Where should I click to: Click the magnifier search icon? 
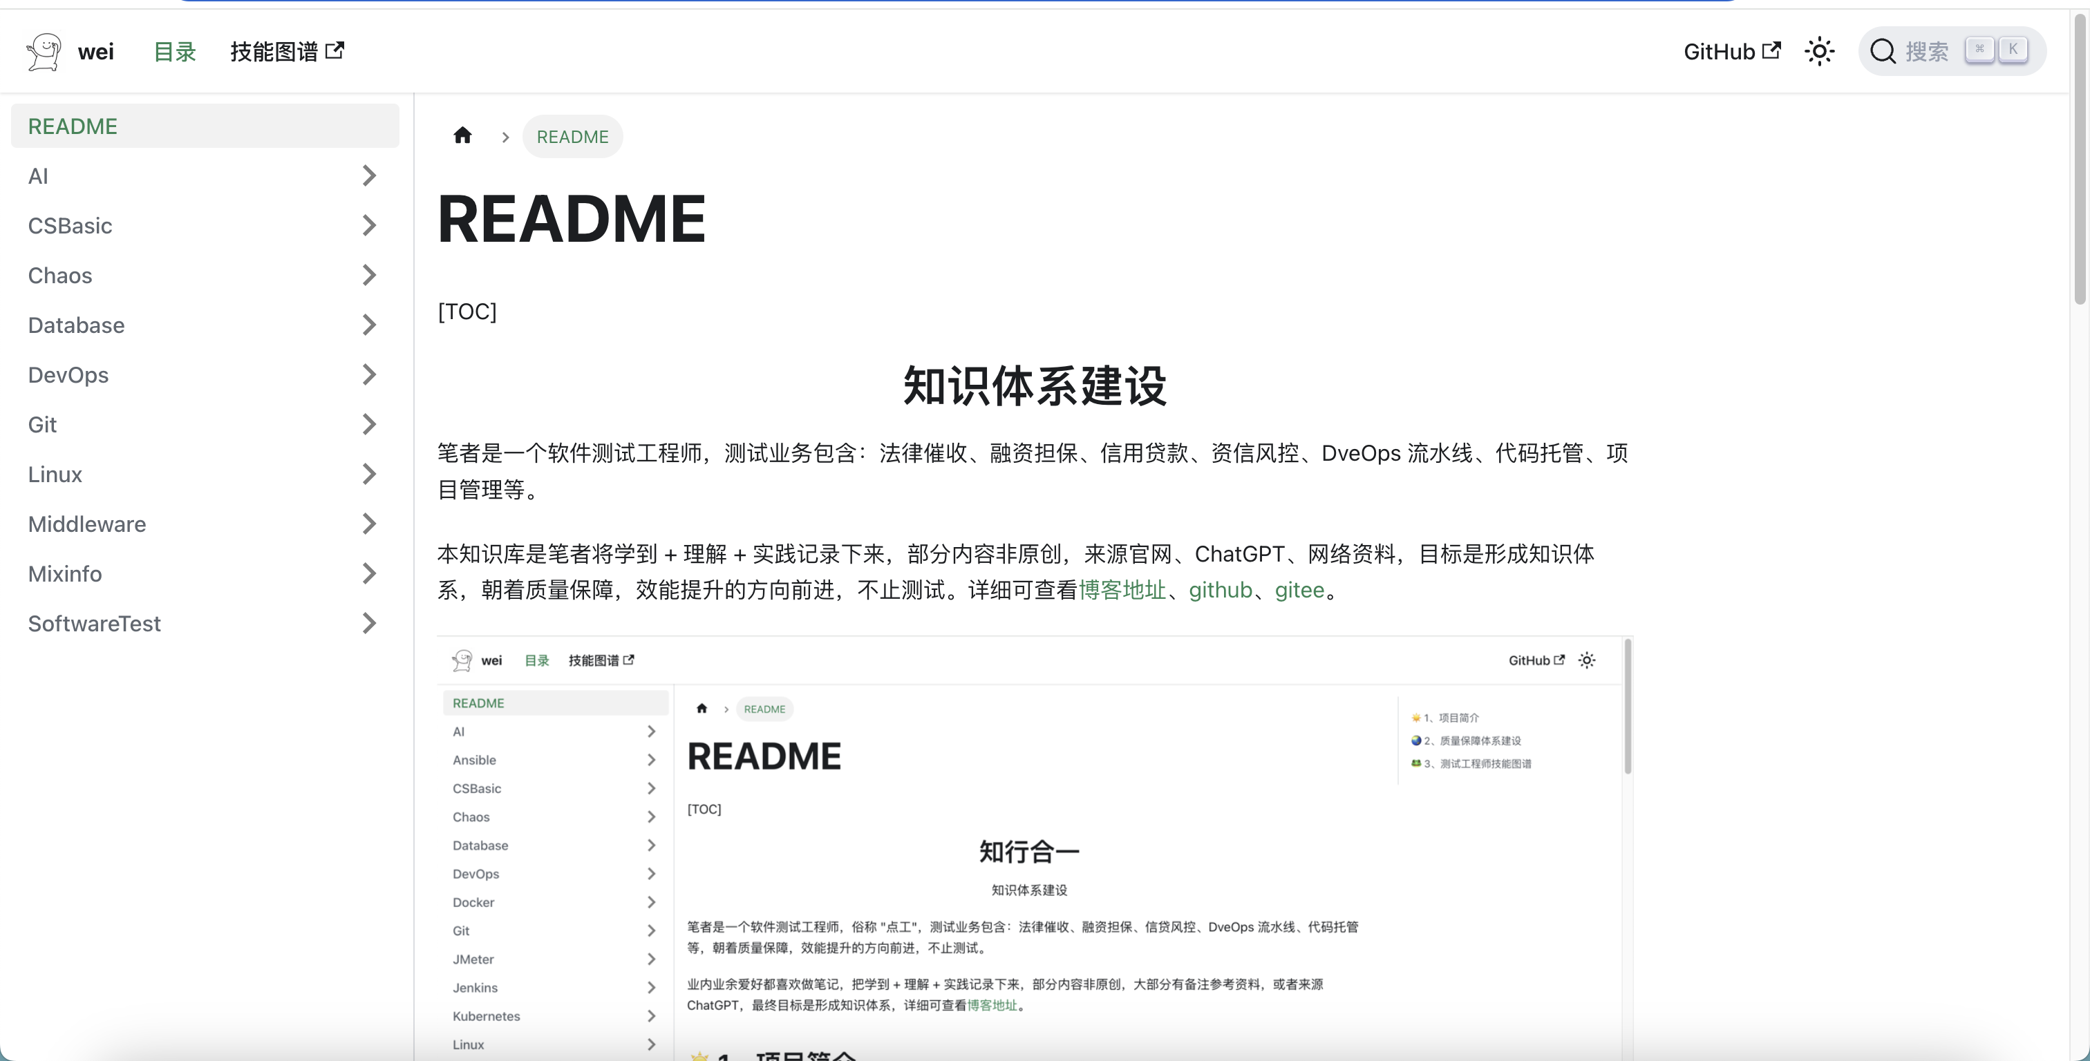[x=1882, y=52]
